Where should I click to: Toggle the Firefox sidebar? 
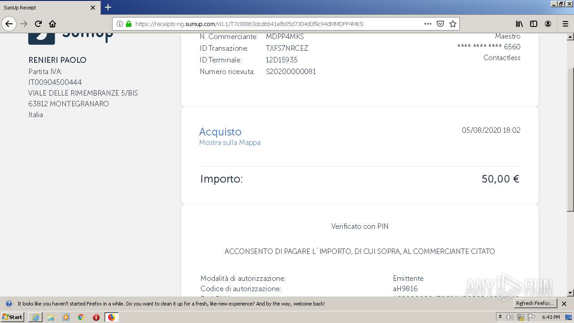click(x=534, y=24)
